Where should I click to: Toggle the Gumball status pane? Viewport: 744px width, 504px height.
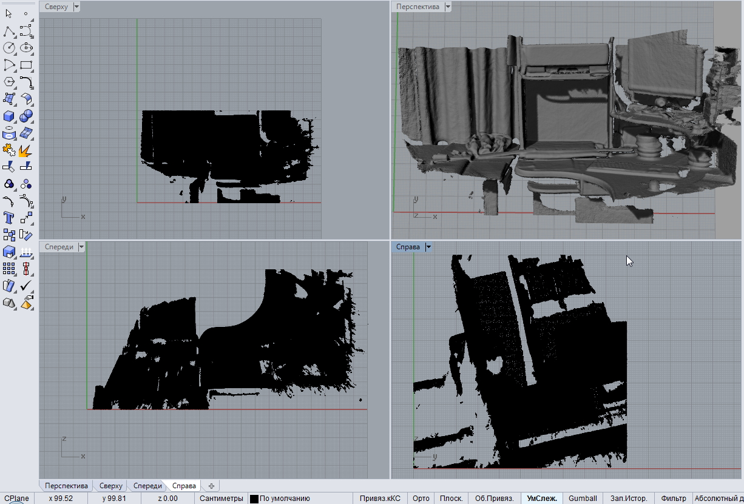pos(583,499)
